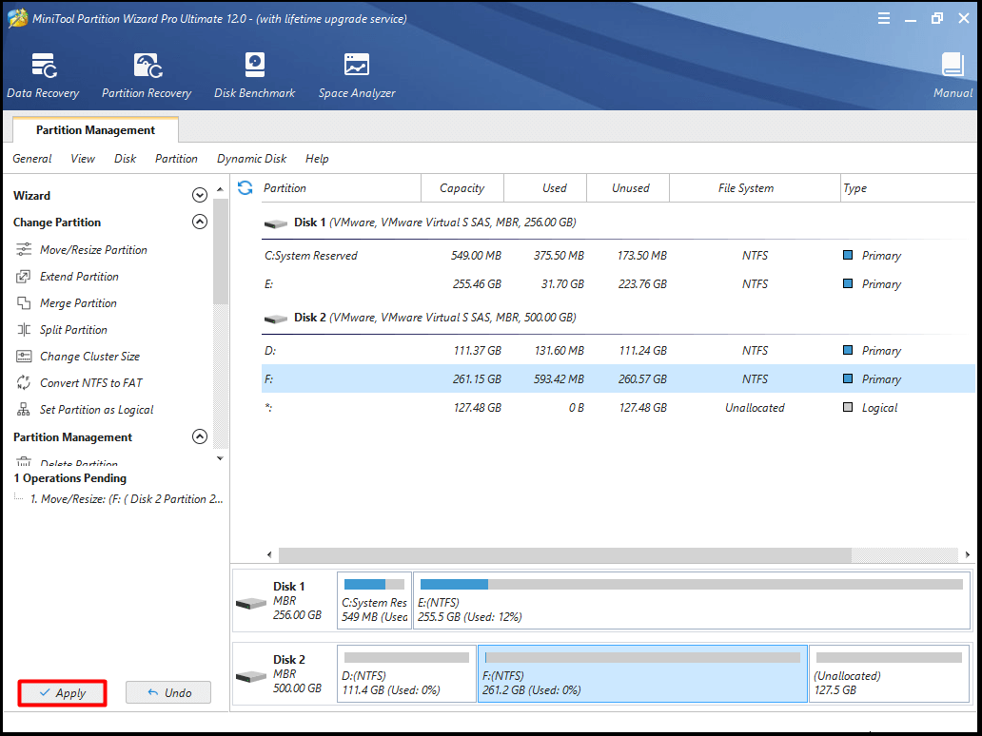Open the Help menu
This screenshot has height=736, width=982.
[x=317, y=159]
